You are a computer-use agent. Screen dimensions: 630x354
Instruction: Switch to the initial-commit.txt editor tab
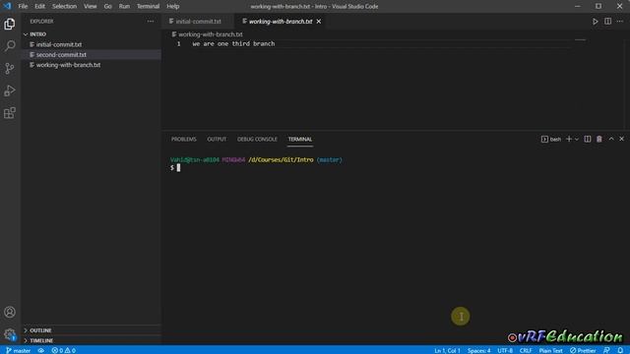(199, 22)
